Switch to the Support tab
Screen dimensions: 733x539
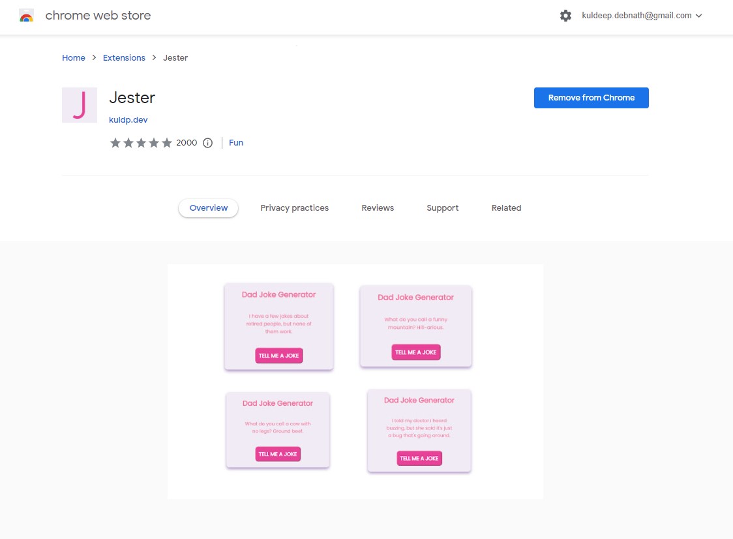(x=443, y=208)
